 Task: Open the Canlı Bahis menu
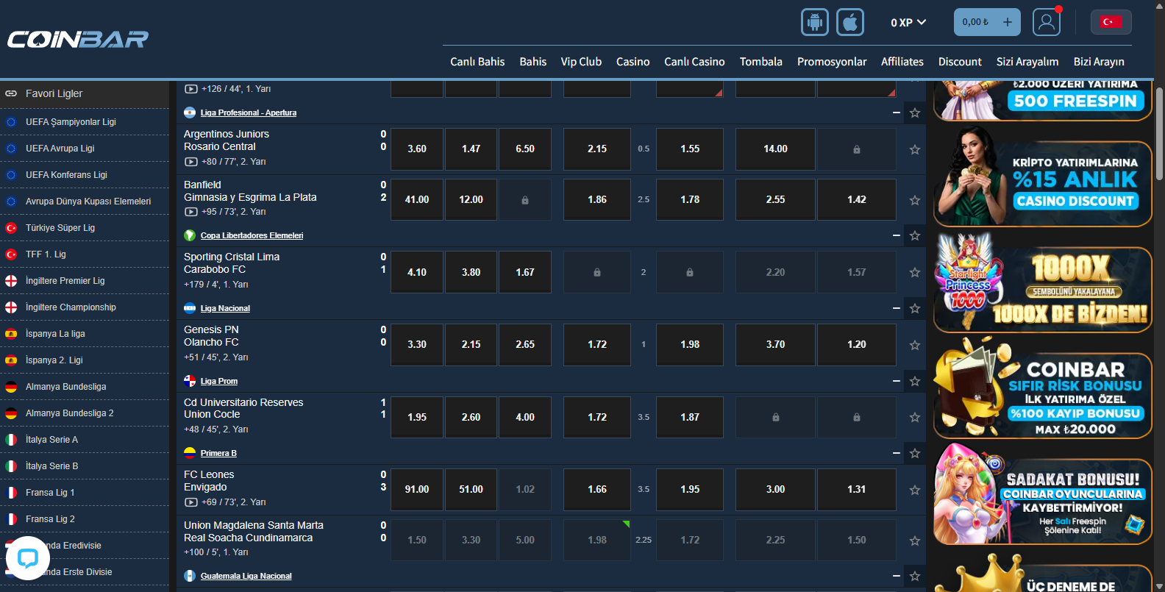pyautogui.click(x=477, y=62)
